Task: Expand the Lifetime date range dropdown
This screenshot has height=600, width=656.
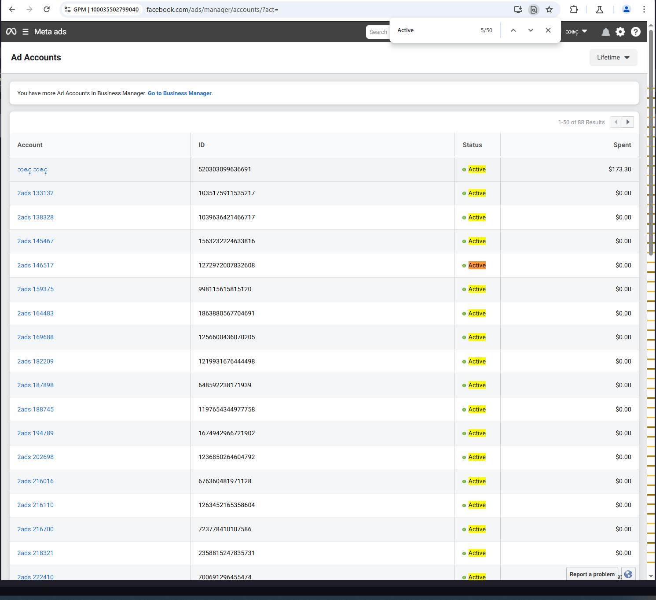Action: tap(613, 58)
